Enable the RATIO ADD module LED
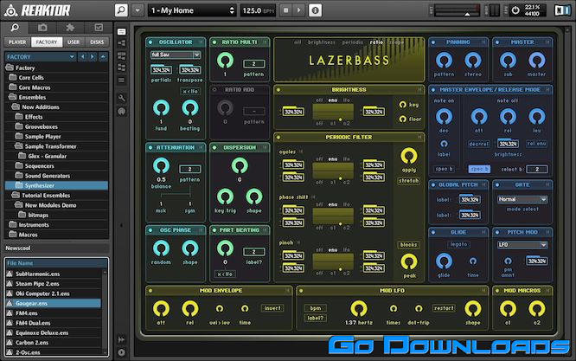Viewport: 576px width, 361px height. point(214,90)
